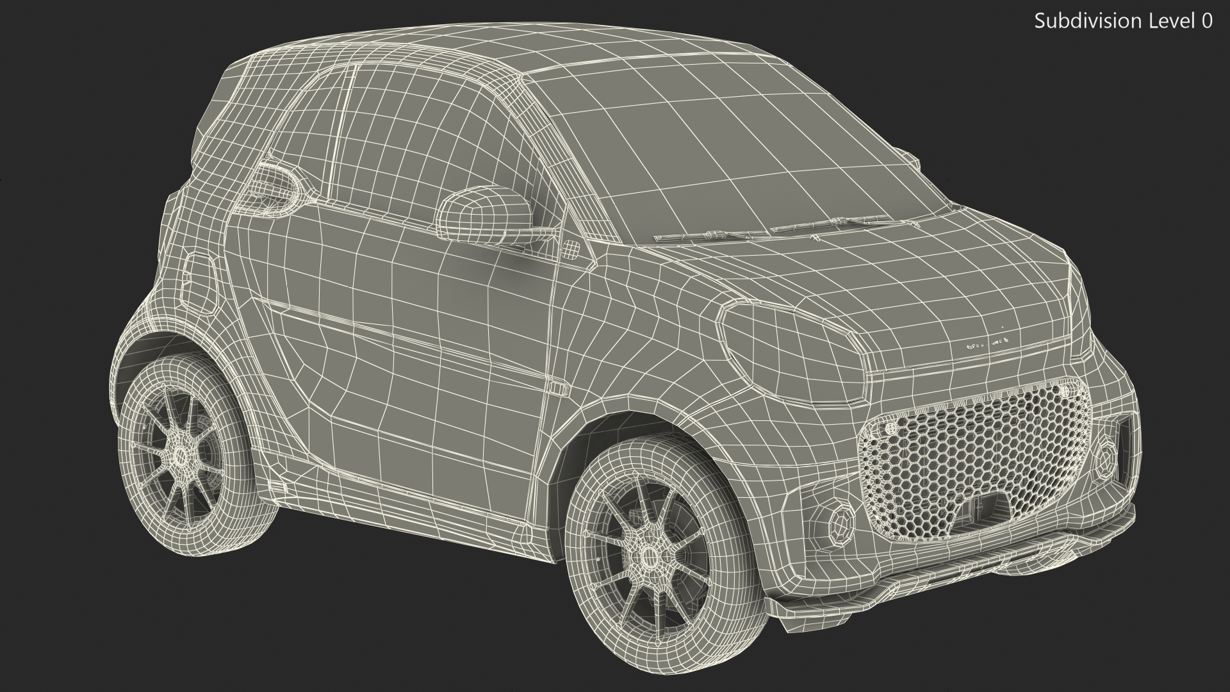Click the front wheel rim
Image resolution: width=1230 pixels, height=692 pixels.
tap(649, 559)
